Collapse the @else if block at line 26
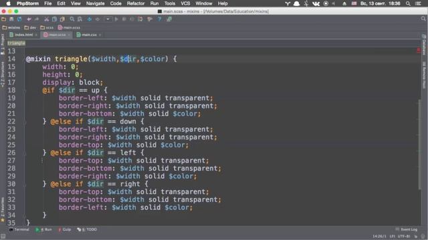This screenshot has height=240, width=428. (x=25, y=153)
